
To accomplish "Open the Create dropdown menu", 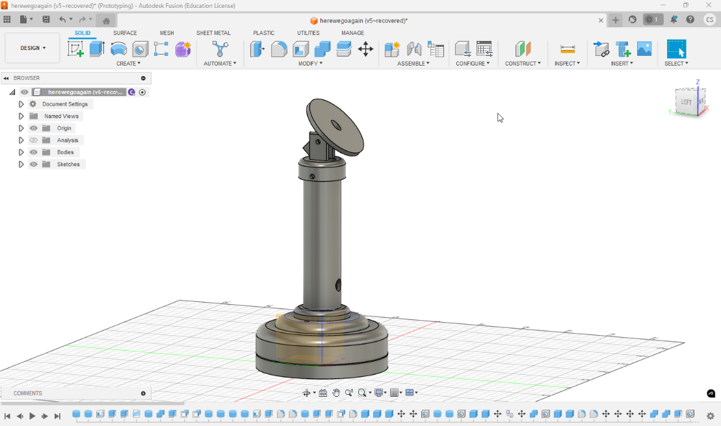I will tap(128, 64).
